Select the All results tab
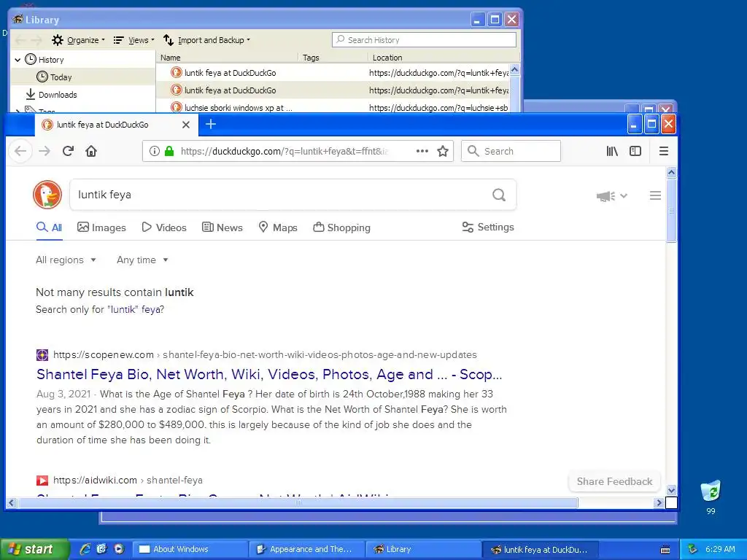 coord(49,227)
